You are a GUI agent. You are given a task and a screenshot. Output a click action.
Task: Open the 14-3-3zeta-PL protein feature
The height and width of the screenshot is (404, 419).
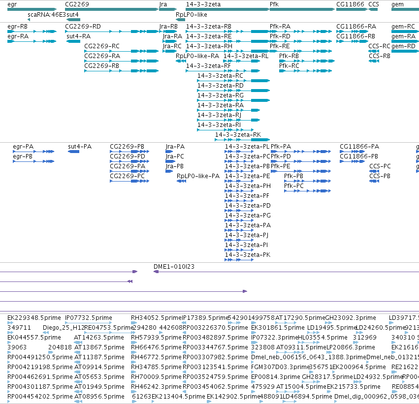pyautogui.click(x=239, y=152)
